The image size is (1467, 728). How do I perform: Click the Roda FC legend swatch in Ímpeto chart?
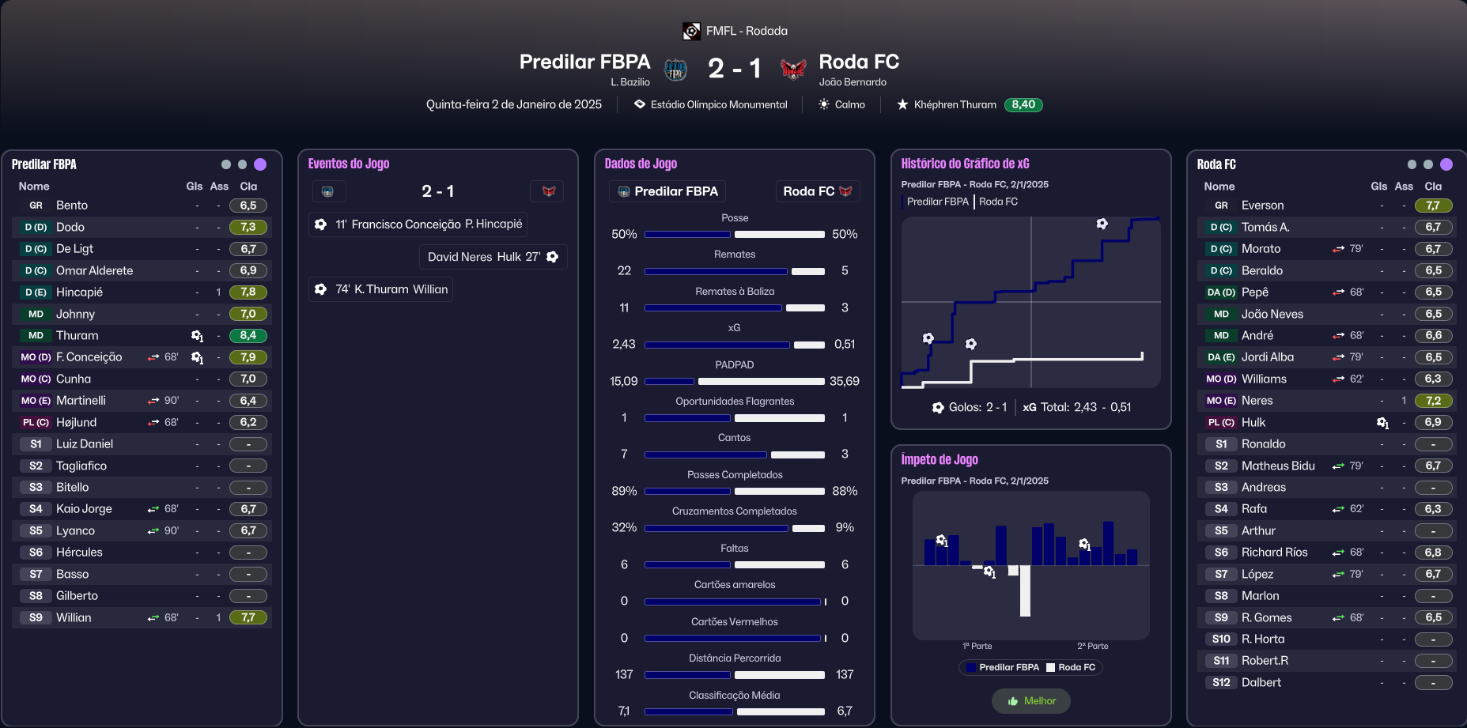coord(1051,668)
